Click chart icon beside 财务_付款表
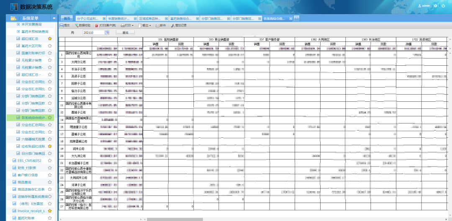452x221 pixels. [x=14, y=168]
